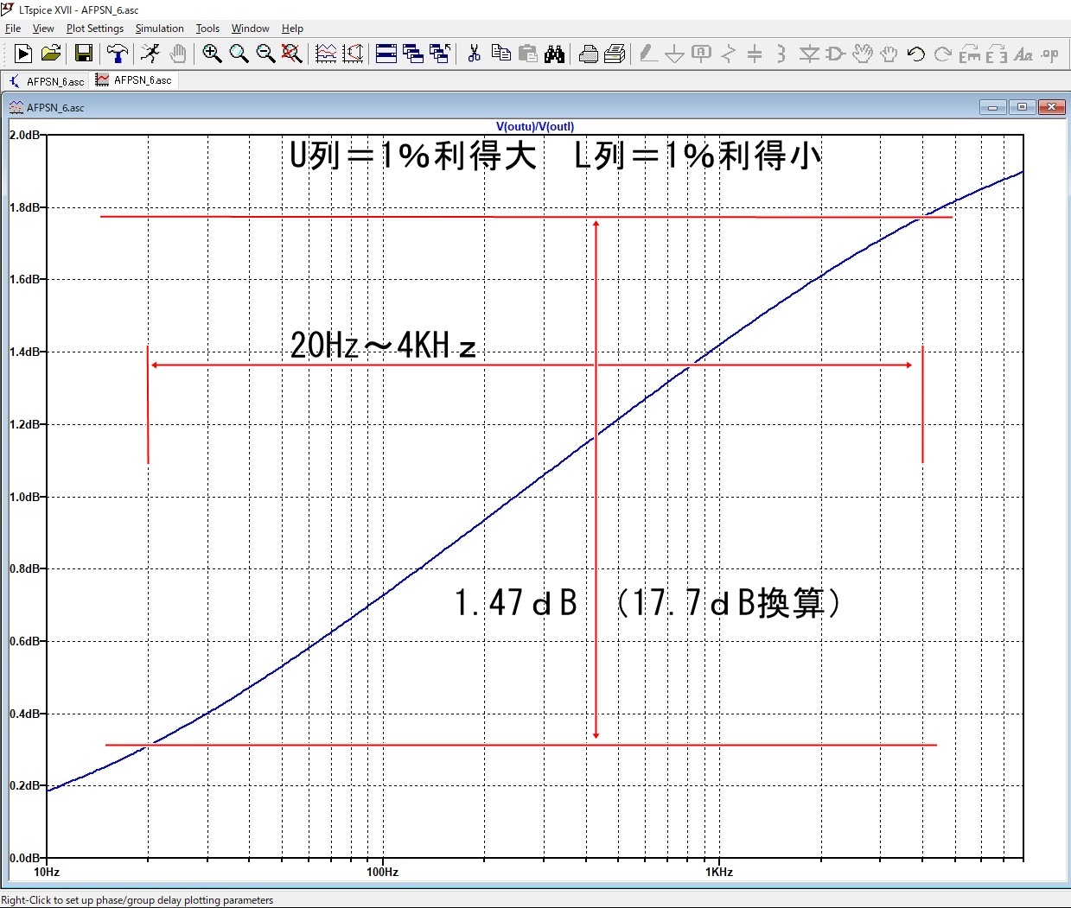Click the Run simulation icon
Image resolution: width=1071 pixels, height=908 pixels.
(23, 54)
